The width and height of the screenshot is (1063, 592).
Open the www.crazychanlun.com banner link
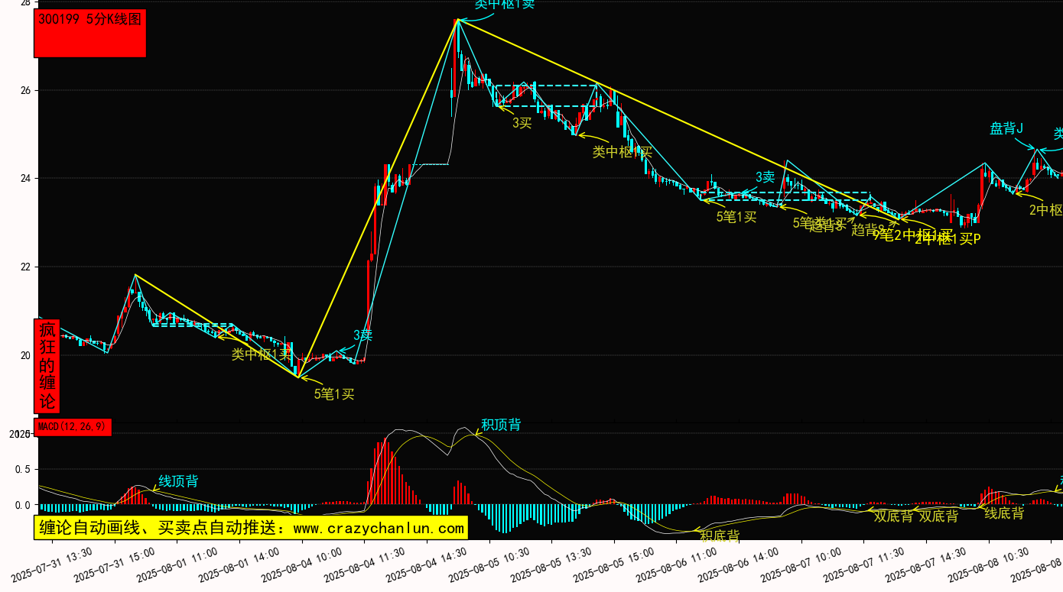pos(250,528)
